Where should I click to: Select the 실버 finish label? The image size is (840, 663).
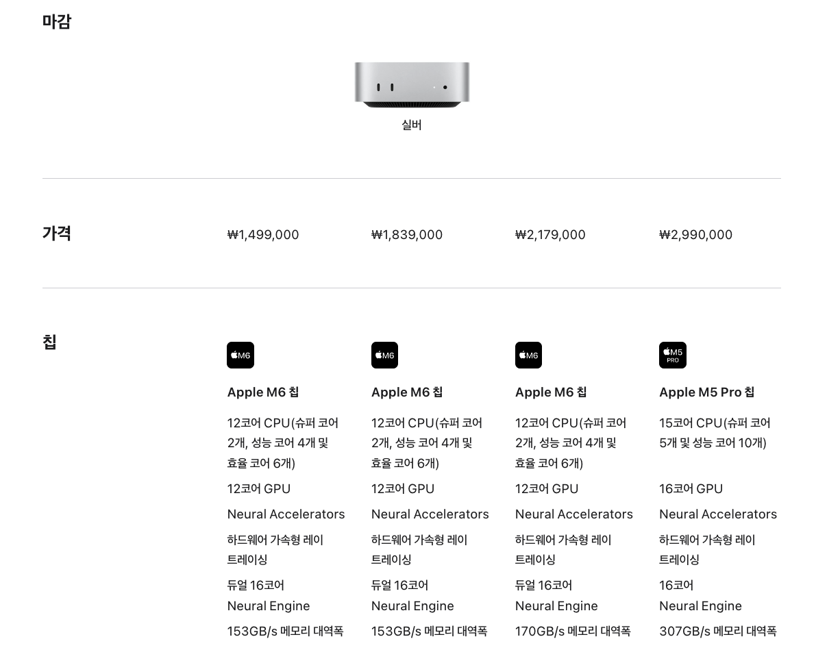point(412,125)
